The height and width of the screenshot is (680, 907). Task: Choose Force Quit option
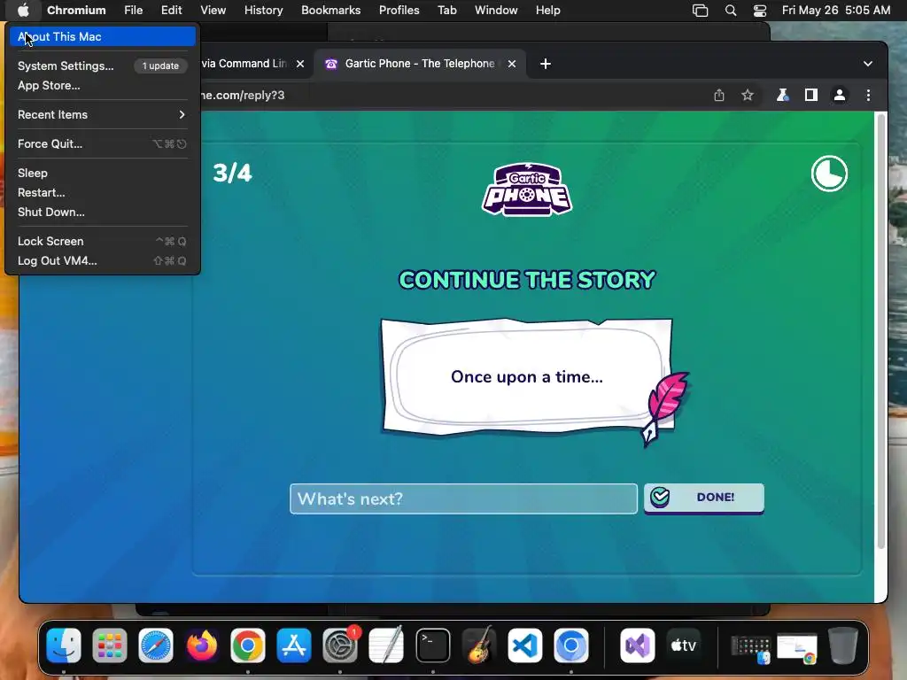point(103,144)
